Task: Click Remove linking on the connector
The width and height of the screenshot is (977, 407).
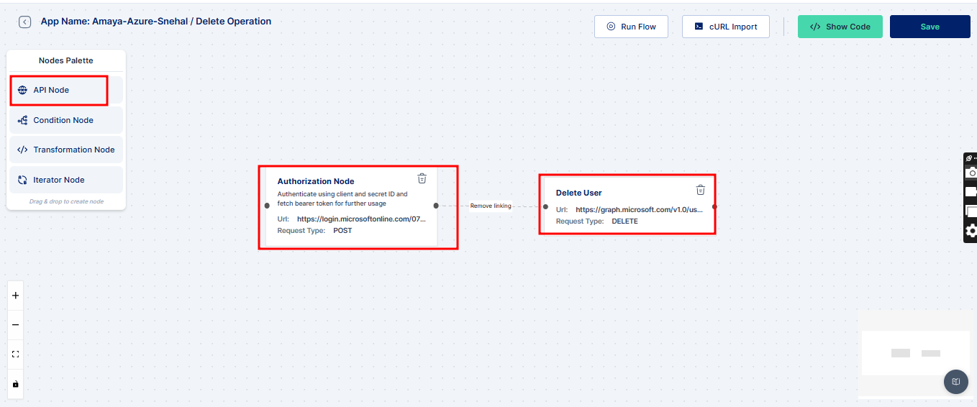Action: [491, 206]
